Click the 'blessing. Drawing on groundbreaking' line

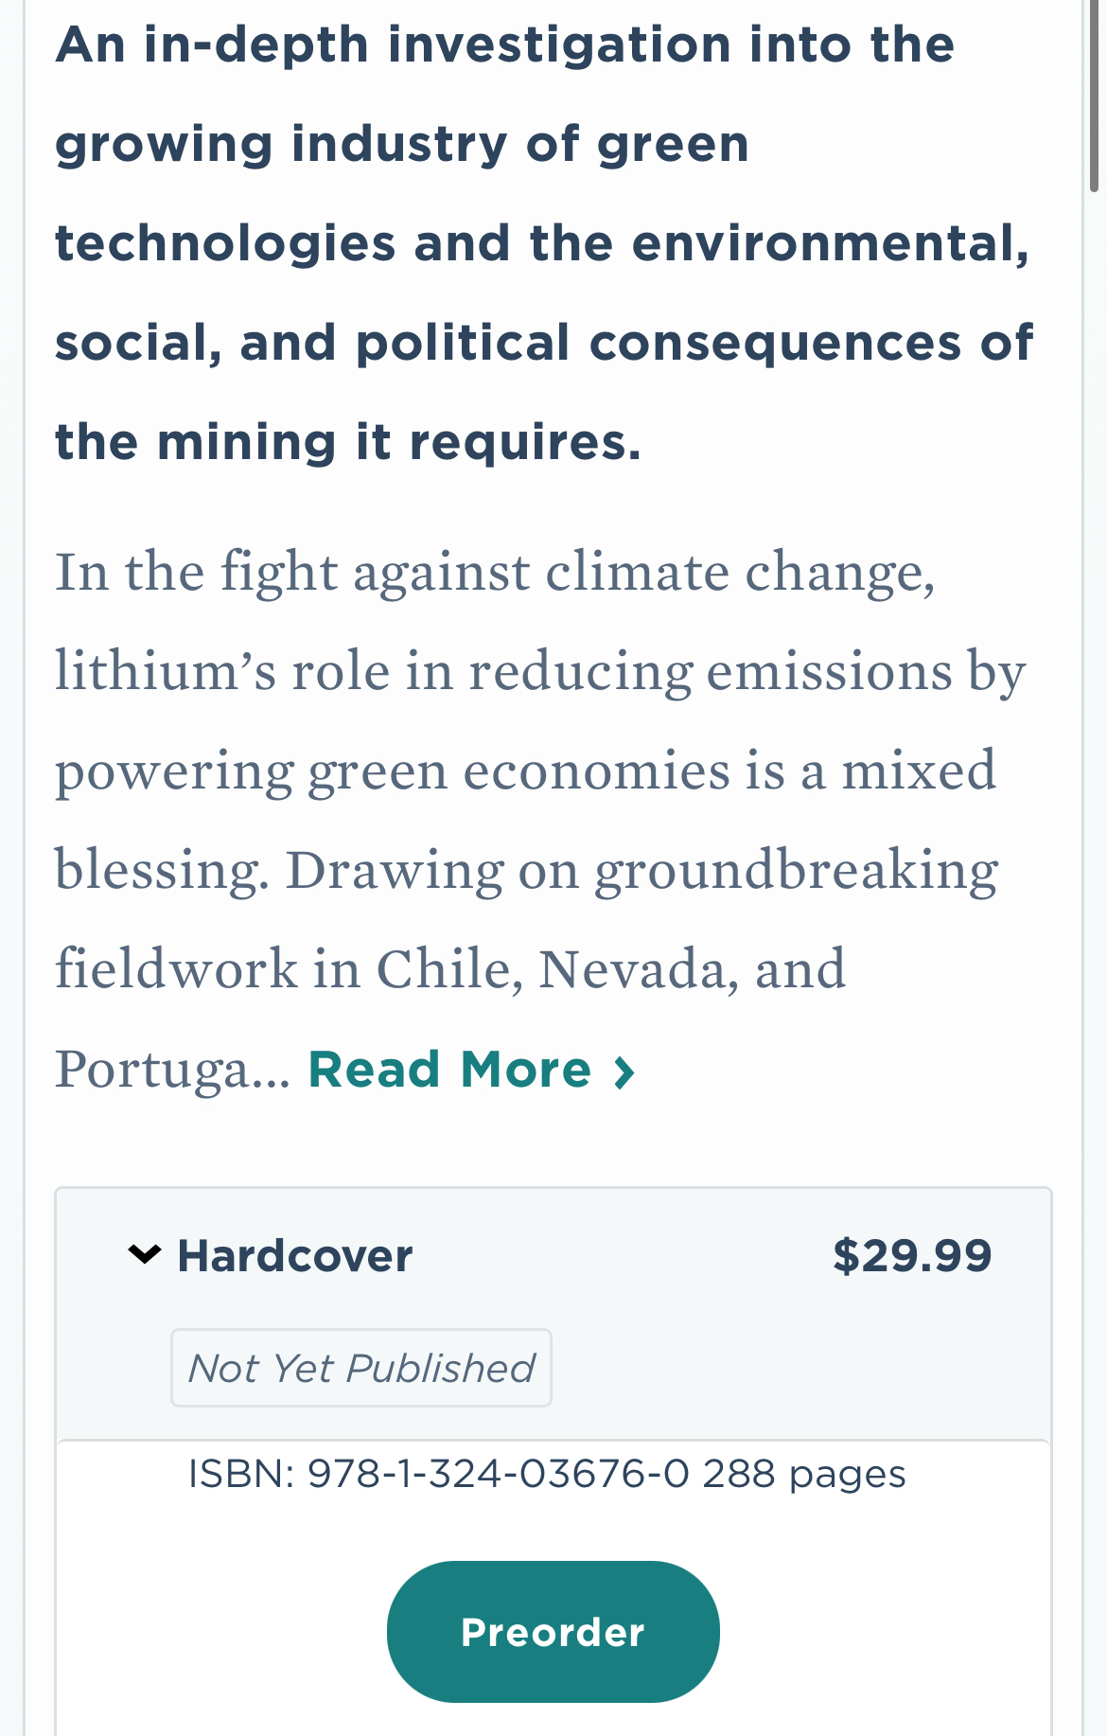(x=526, y=870)
